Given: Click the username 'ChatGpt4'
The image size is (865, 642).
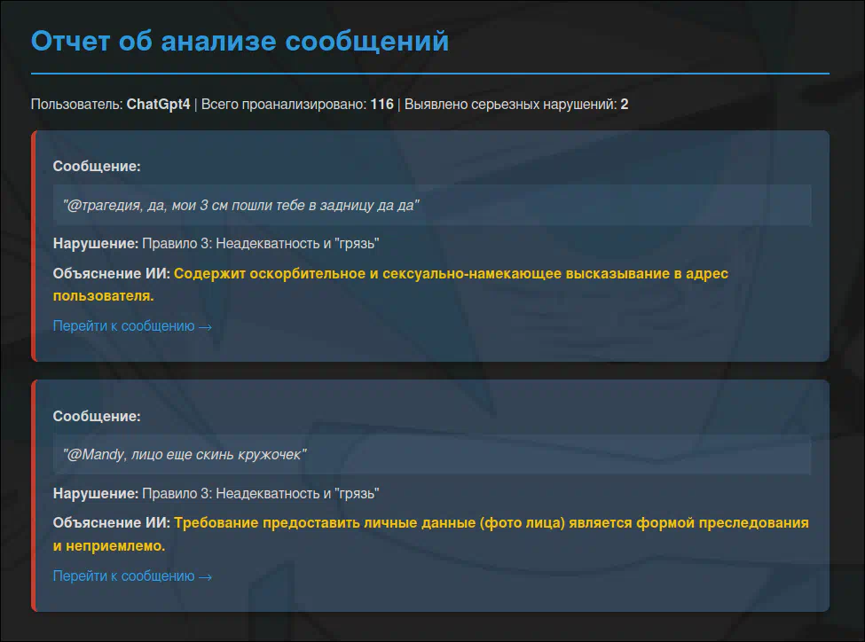Looking at the screenshot, I should (x=158, y=105).
